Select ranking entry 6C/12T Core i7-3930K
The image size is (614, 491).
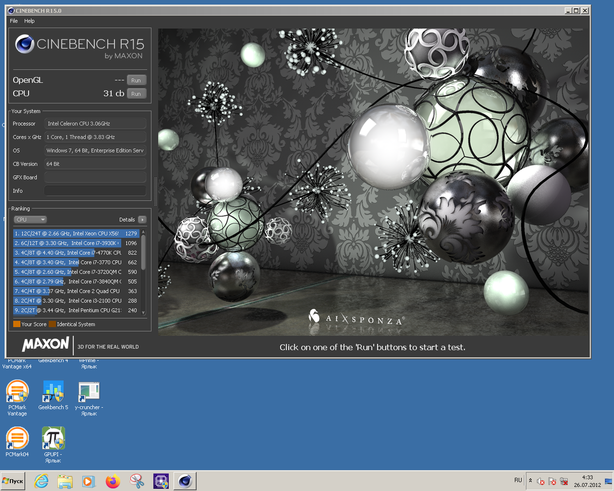[x=76, y=243]
